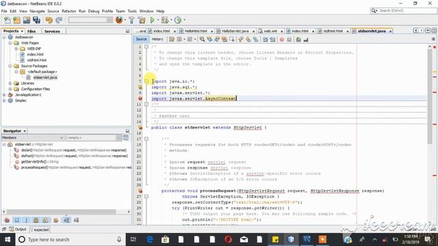Image resolution: width=438 pixels, height=246 pixels.
Task: Switch to the Services tab
Action: (x=52, y=31)
